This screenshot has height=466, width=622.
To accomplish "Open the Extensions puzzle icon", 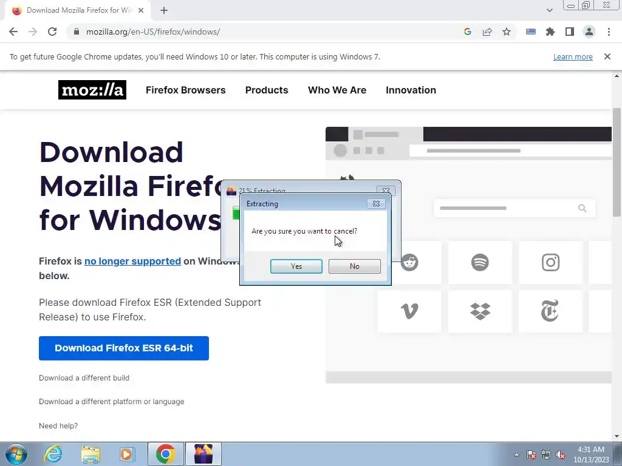I will (550, 32).
